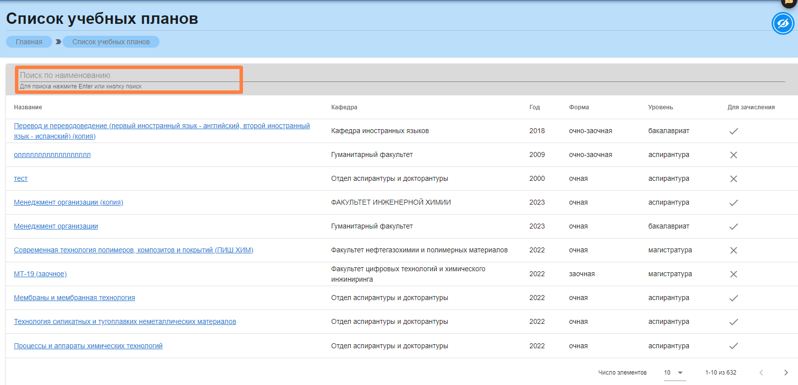Click the cross icon in МТ-19 (заочное) row
Screen dimensions: 798x385
(733, 274)
